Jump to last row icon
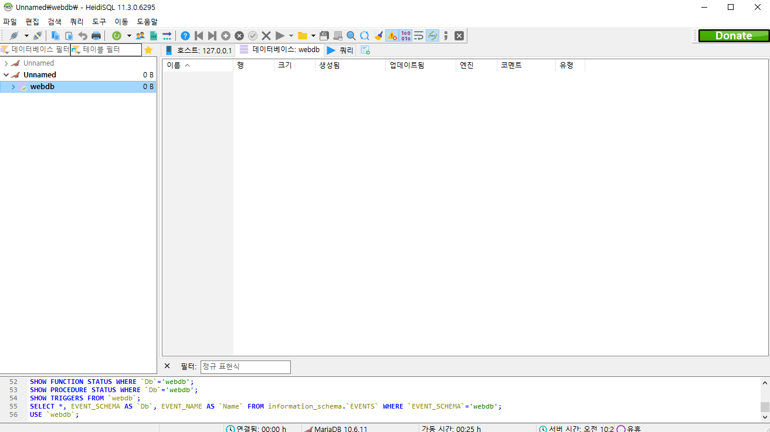This screenshot has width=770, height=432. pyautogui.click(x=212, y=36)
